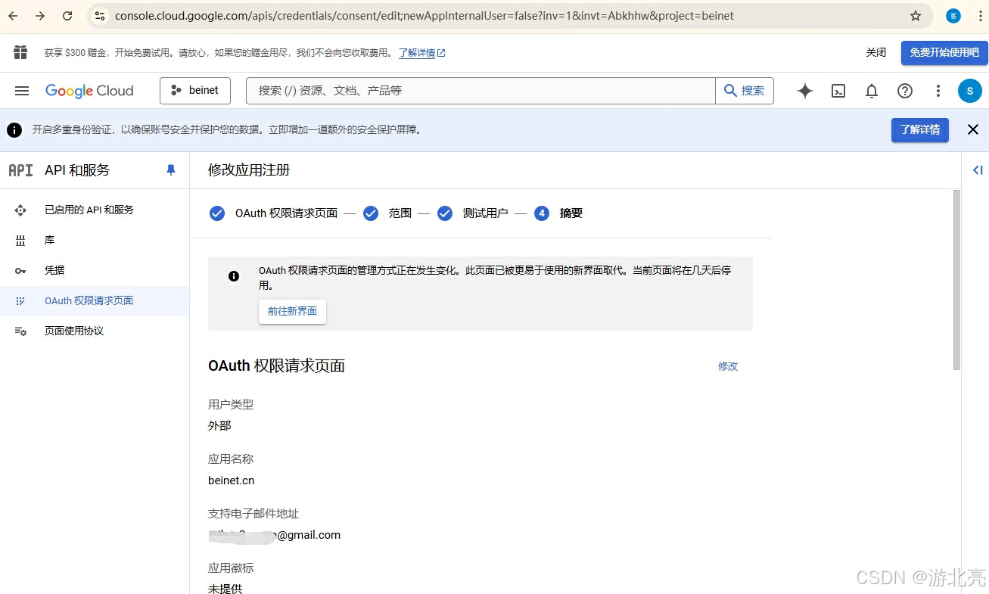The image size is (989, 594).
Task: Focus the resource search input field
Action: click(x=481, y=91)
